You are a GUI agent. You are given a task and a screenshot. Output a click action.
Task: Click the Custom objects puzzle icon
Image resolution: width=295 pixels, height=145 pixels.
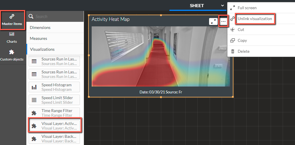click(12, 52)
